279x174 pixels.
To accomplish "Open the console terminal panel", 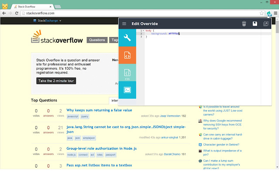I will coord(127,90).
